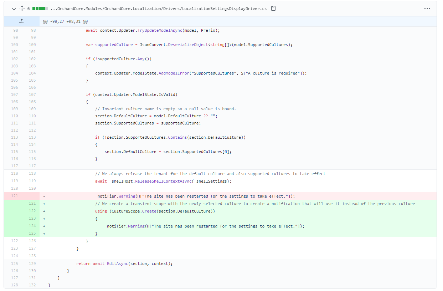Click the Invariant culture name comment
The height and width of the screenshot is (291, 443).
coord(165,109)
